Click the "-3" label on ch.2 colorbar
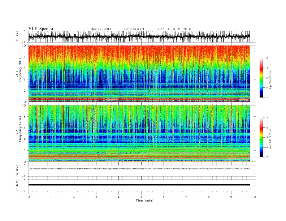286x221 pixels. [266, 118]
